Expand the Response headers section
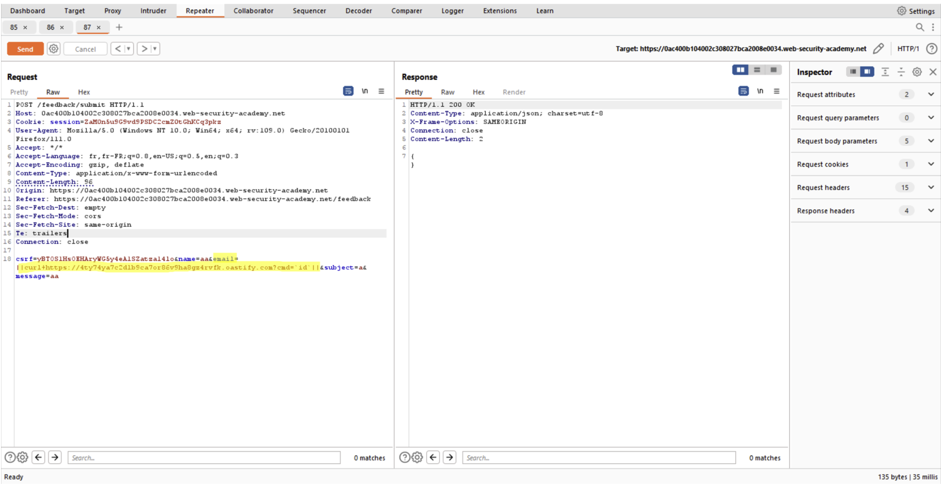This screenshot has height=486, width=941. [x=931, y=210]
